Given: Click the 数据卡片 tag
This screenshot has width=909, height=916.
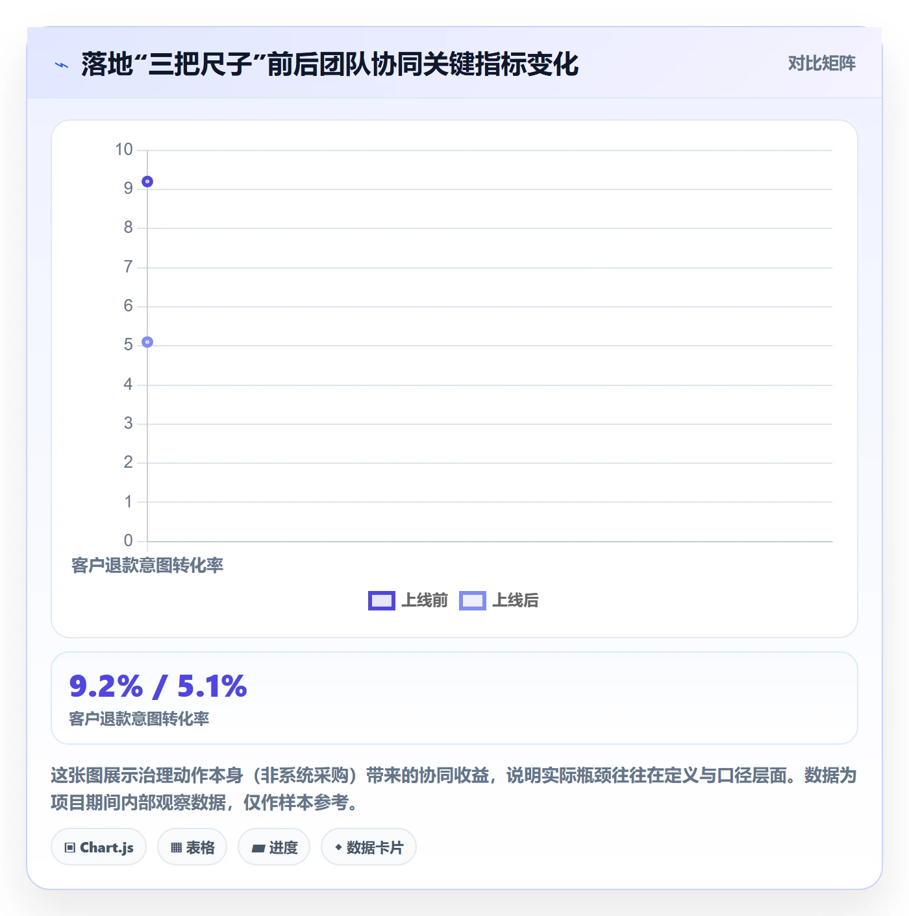Looking at the screenshot, I should point(369,847).
